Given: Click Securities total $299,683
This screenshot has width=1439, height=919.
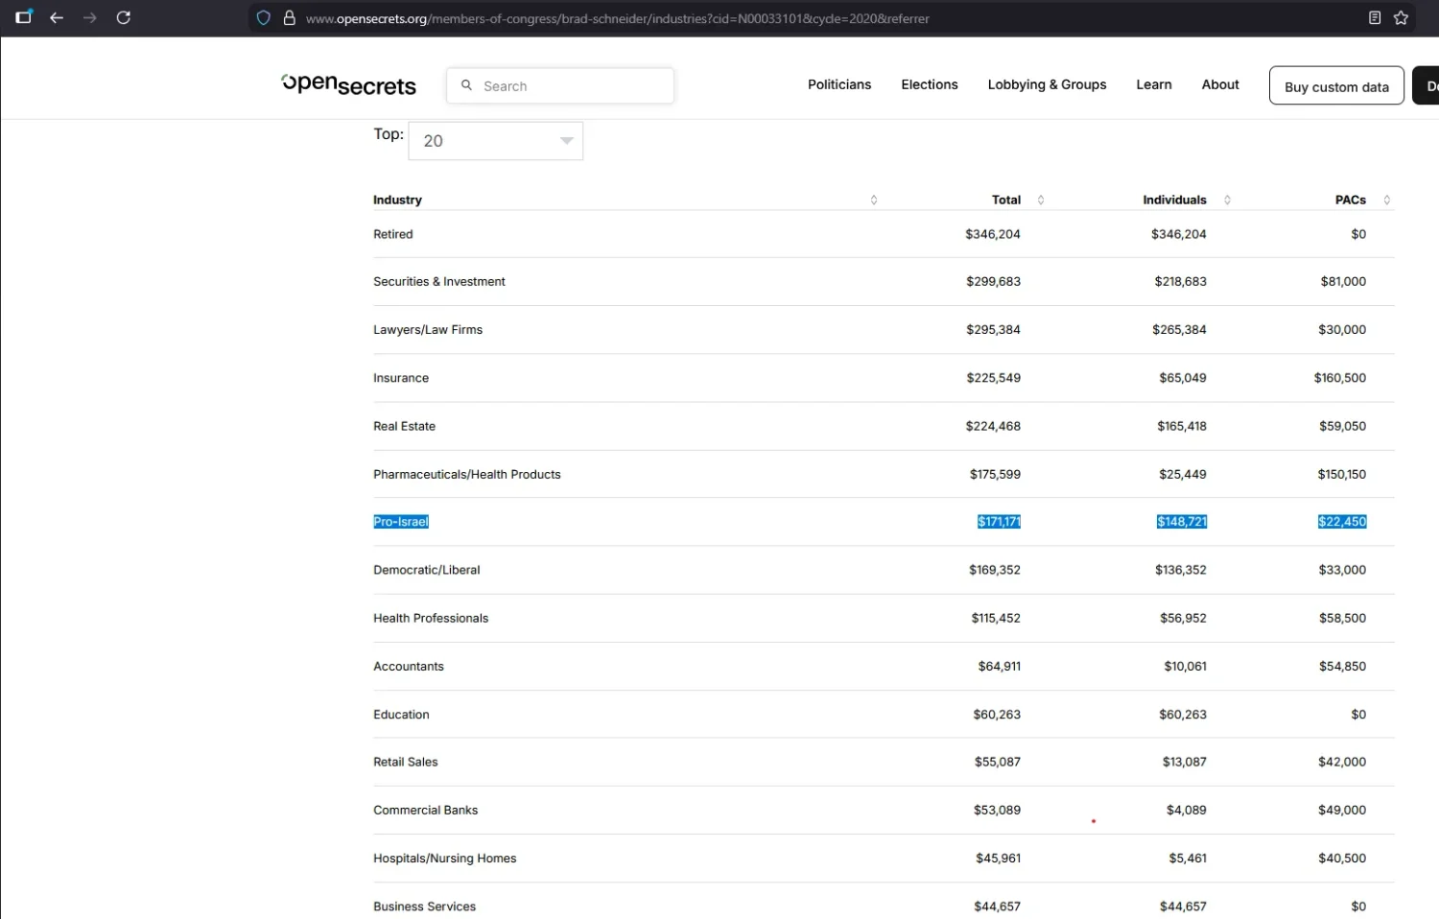Looking at the screenshot, I should pos(993,282).
